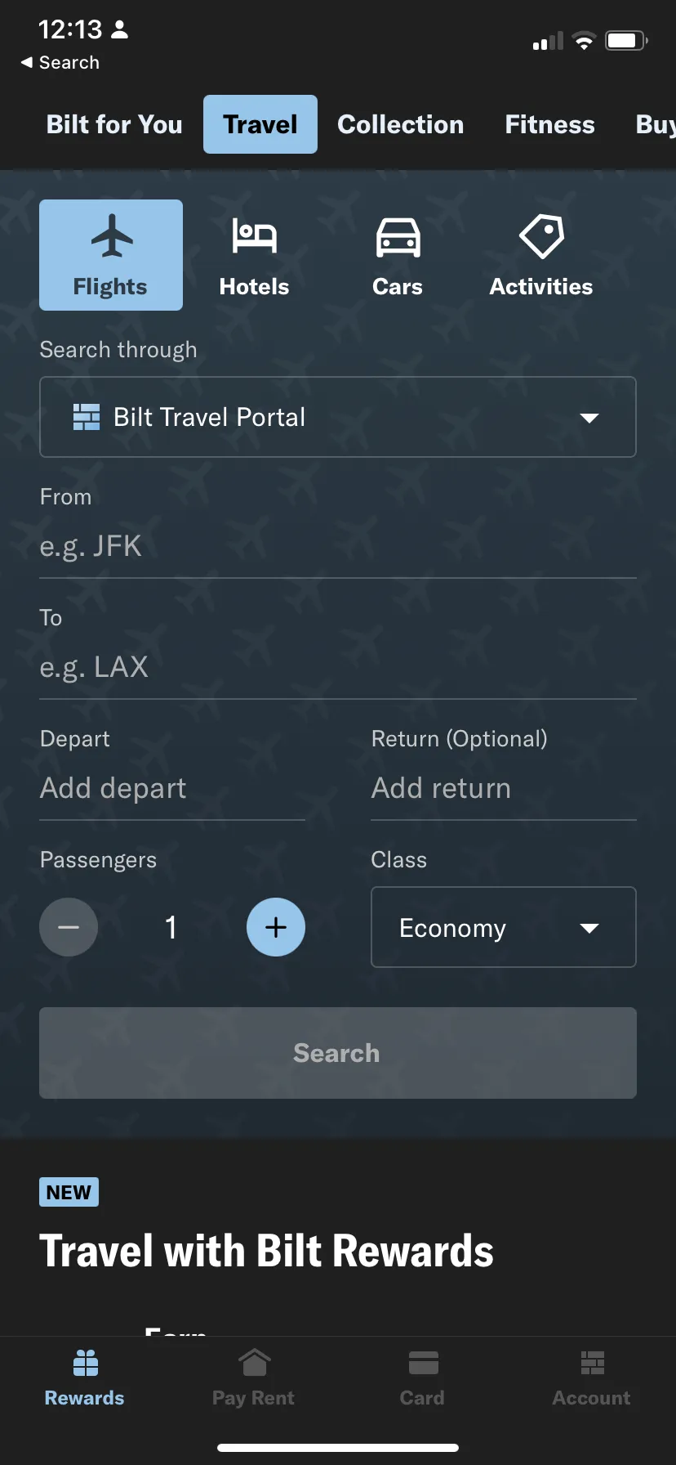Tap the Search flights button
The width and height of the screenshot is (676, 1465).
tap(338, 1053)
